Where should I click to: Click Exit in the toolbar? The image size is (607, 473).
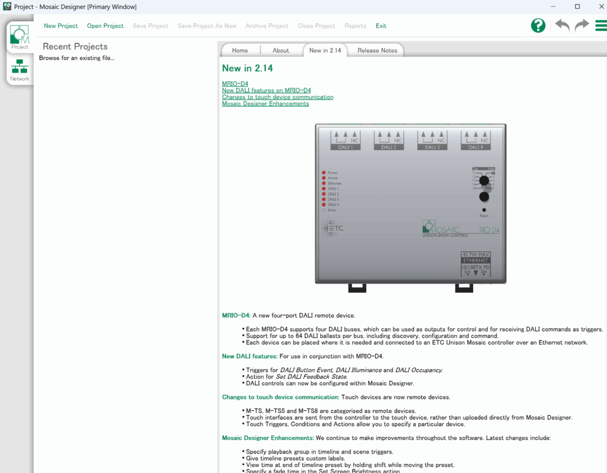381,26
